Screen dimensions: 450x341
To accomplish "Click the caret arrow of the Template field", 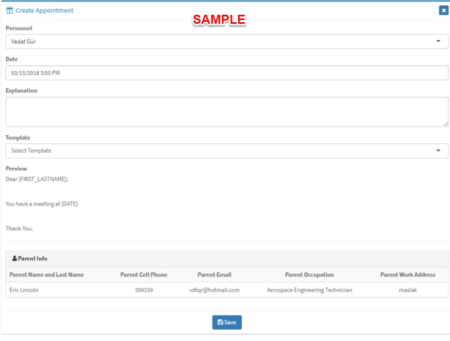I will [438, 151].
